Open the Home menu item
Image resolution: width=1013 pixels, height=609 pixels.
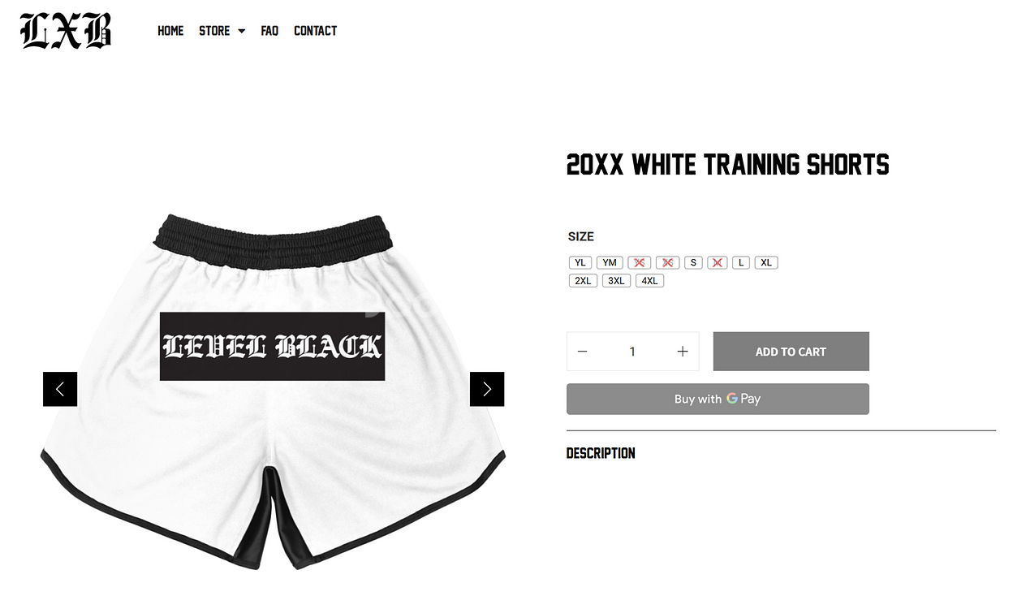coord(170,31)
